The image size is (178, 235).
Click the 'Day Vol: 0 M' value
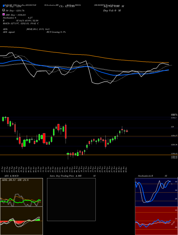(112, 11)
